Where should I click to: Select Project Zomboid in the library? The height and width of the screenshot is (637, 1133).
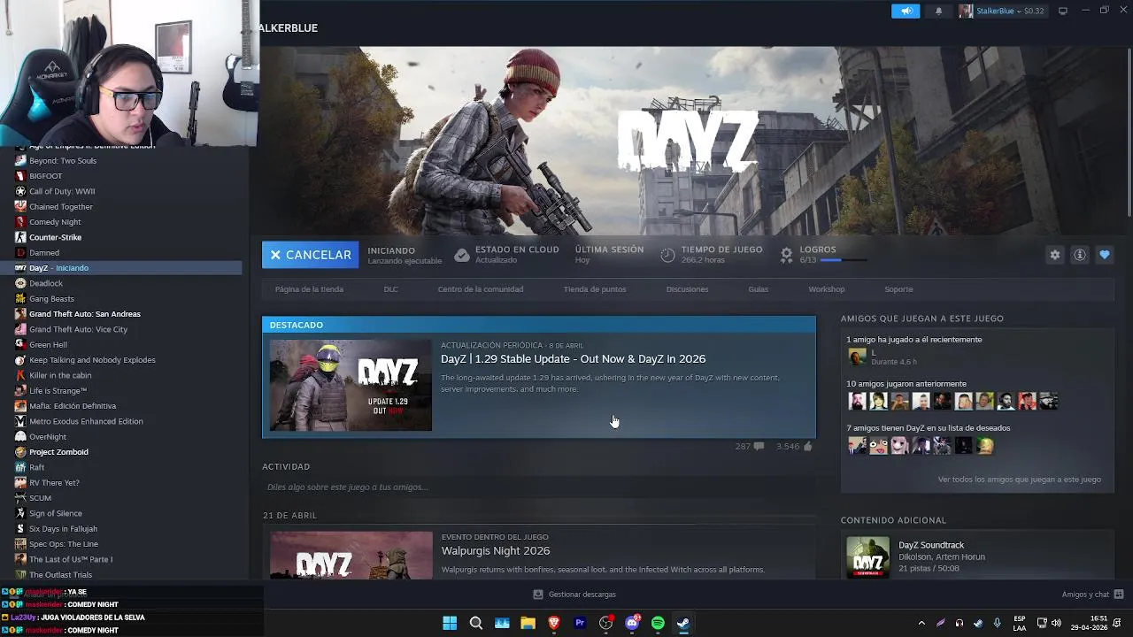click(x=58, y=452)
